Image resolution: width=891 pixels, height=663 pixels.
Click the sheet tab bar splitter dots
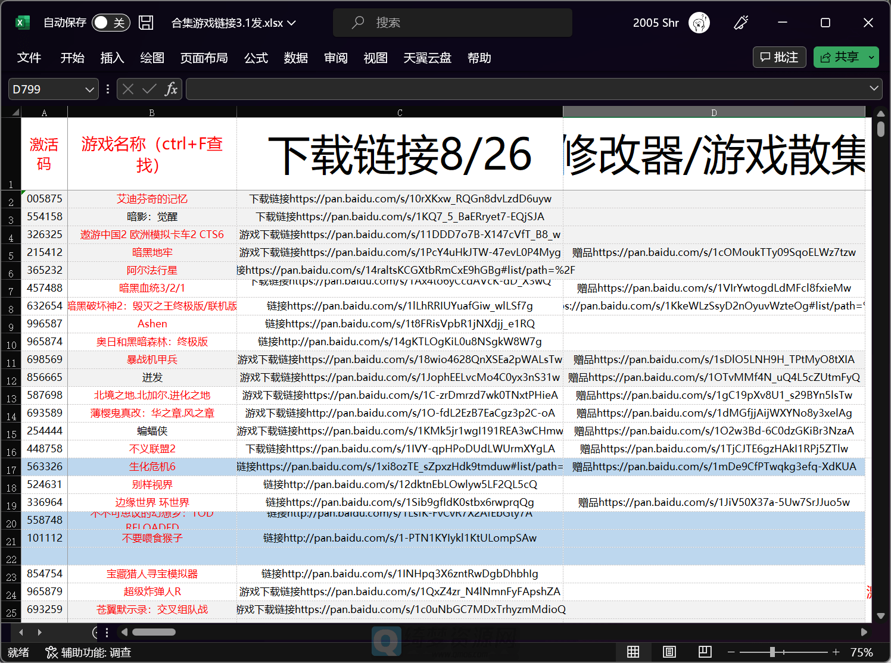pos(107,632)
